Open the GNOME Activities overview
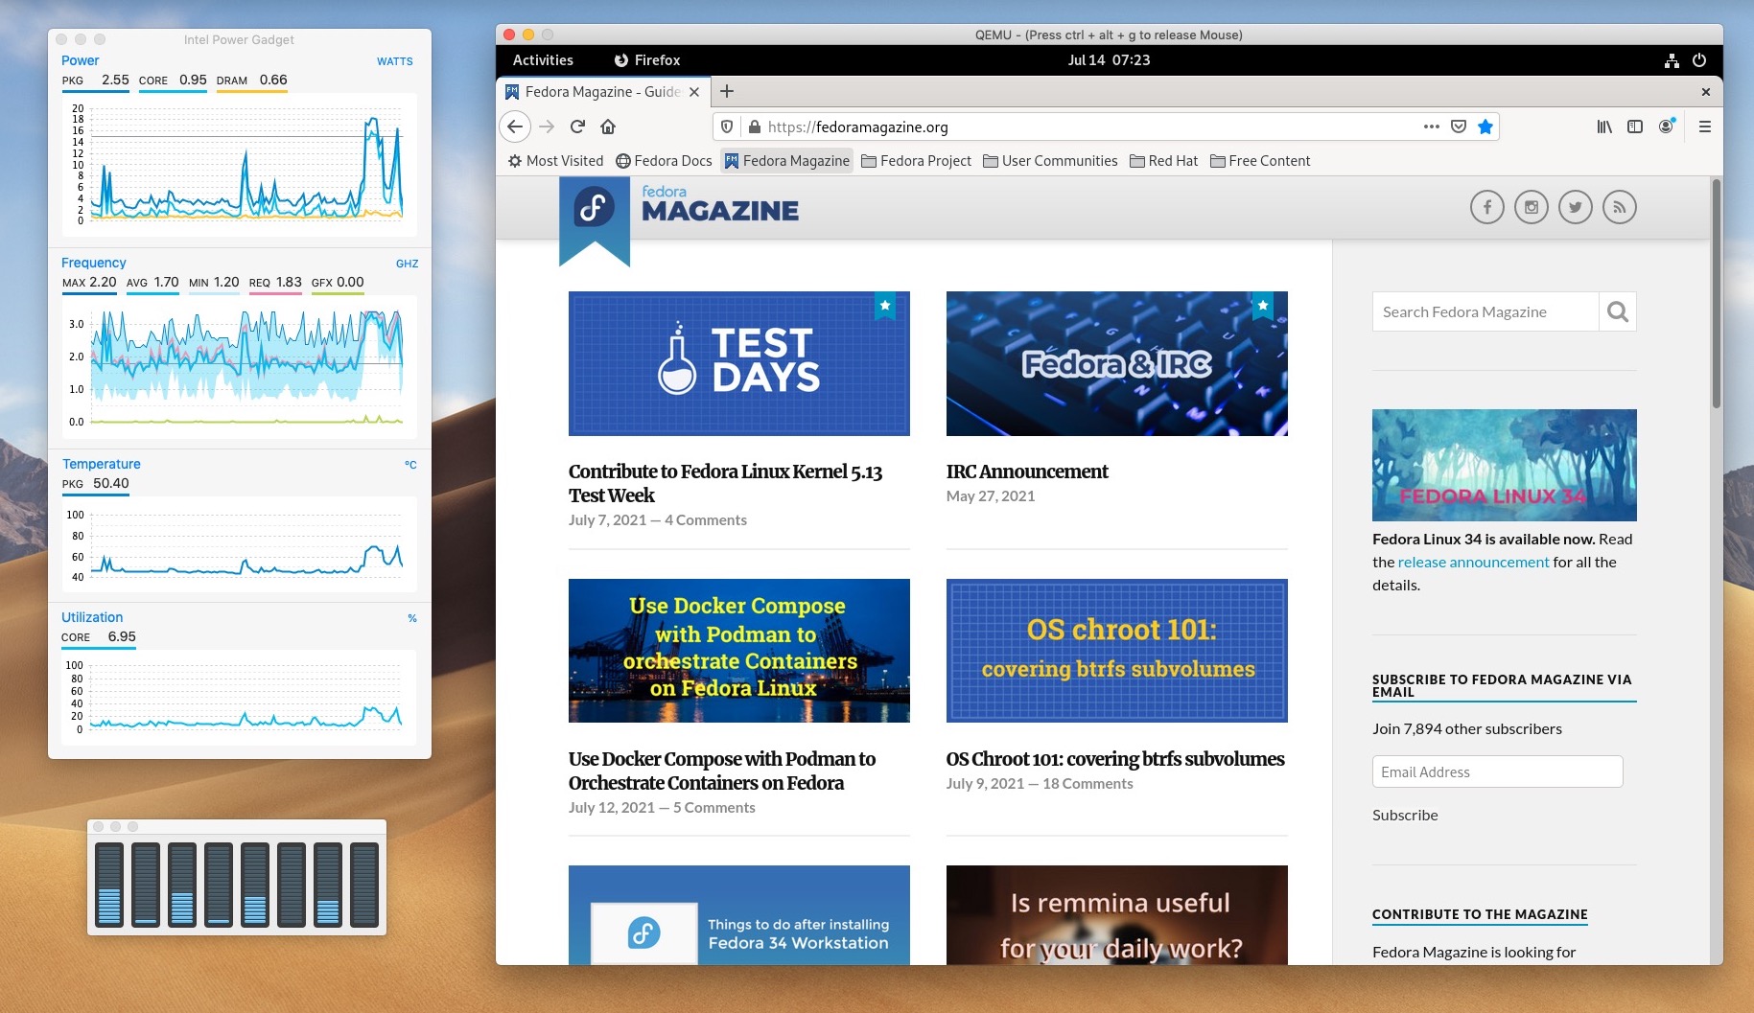1754x1013 pixels. [543, 60]
